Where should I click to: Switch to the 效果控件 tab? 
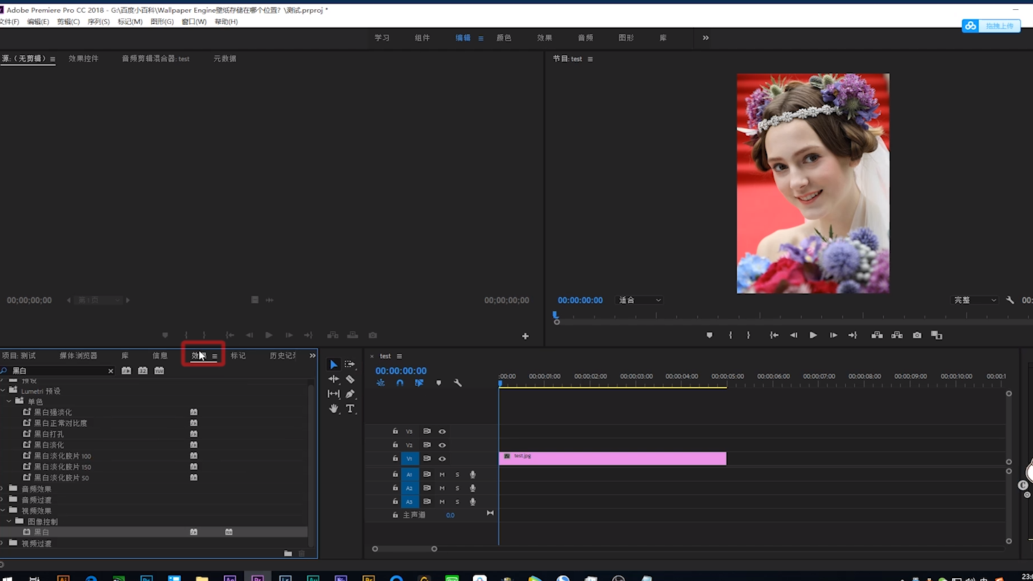[83, 59]
